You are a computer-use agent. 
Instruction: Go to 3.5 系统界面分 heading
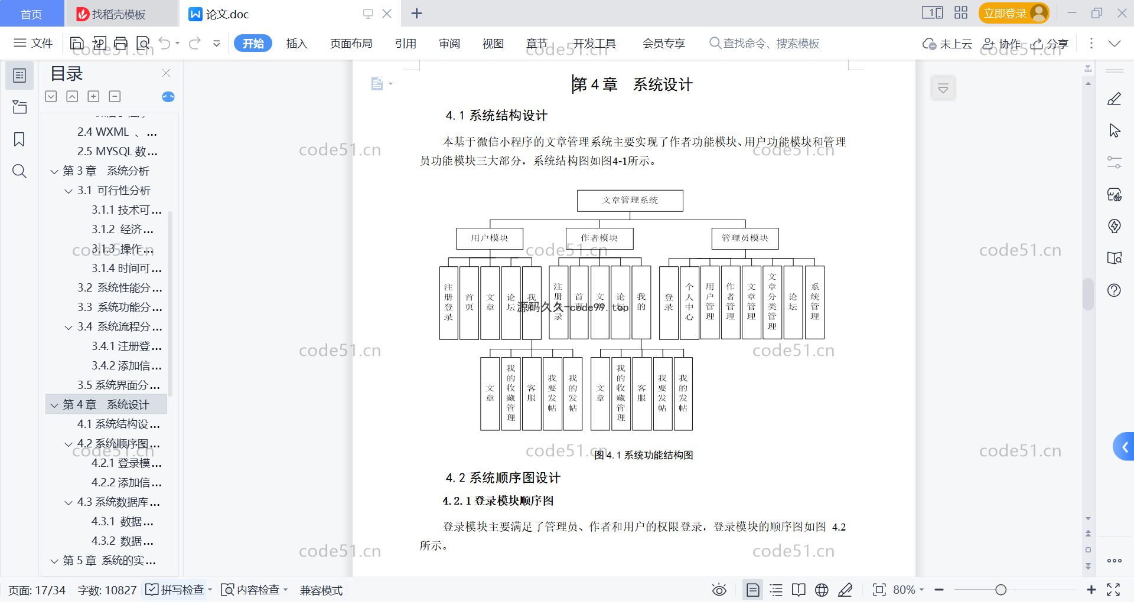118,385
